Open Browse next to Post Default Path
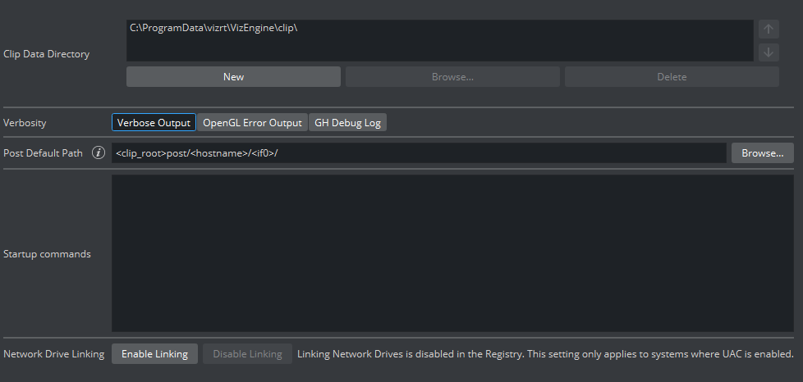This screenshot has width=803, height=382. click(762, 153)
